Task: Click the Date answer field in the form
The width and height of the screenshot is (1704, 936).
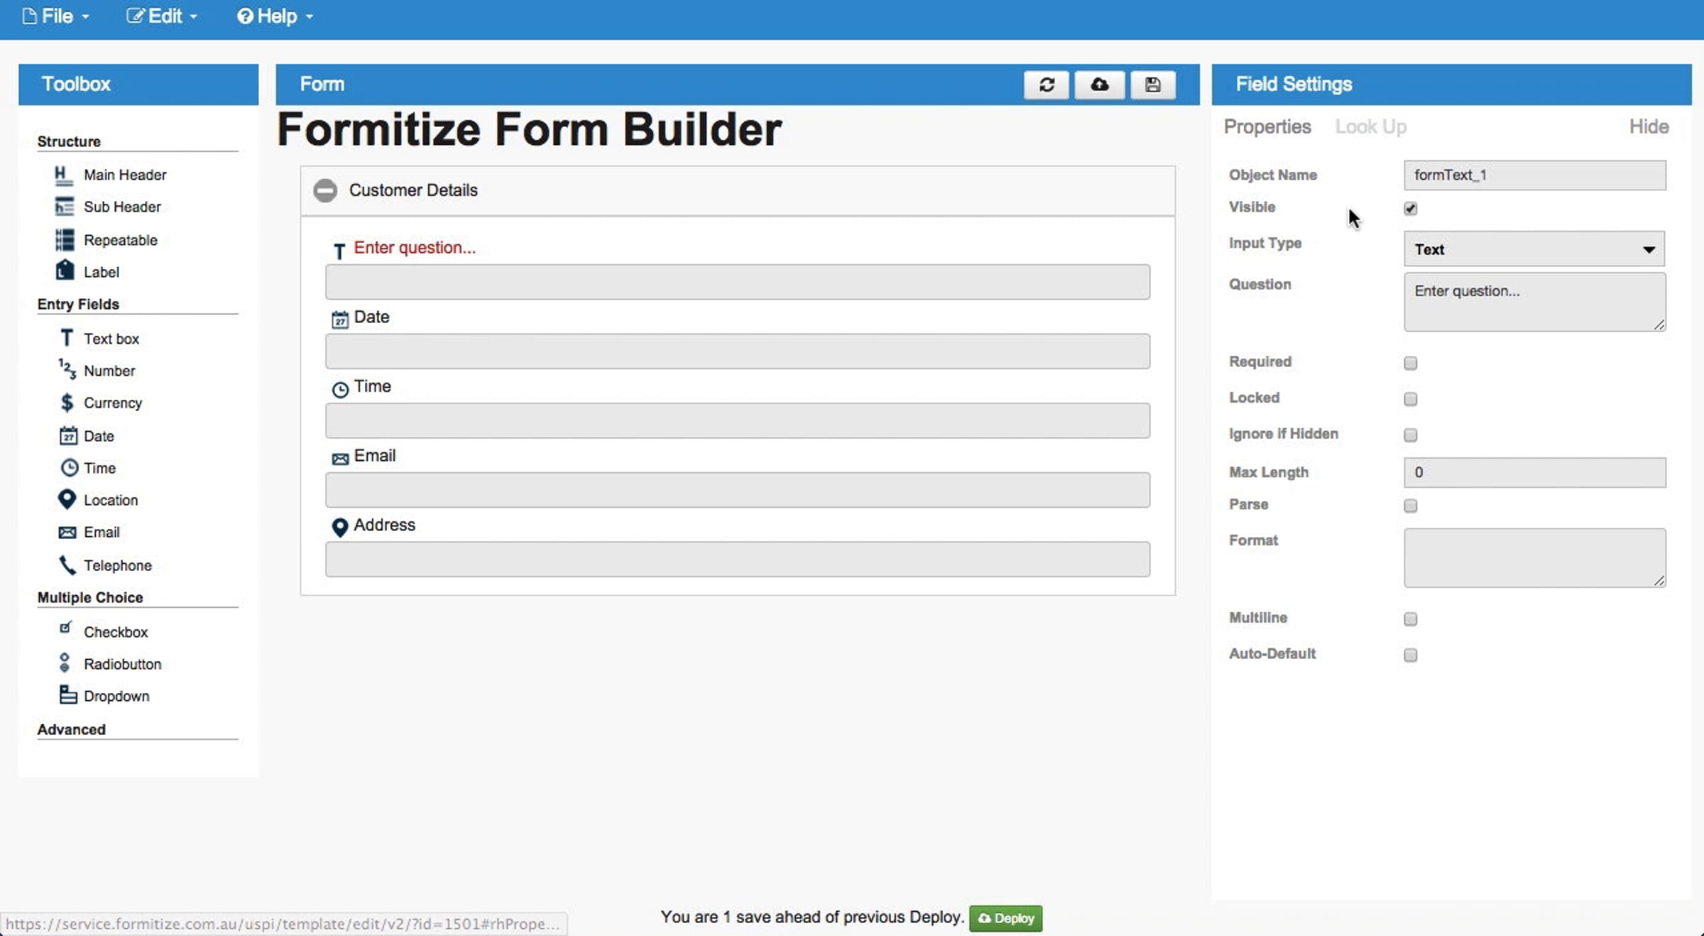Action: coord(738,352)
